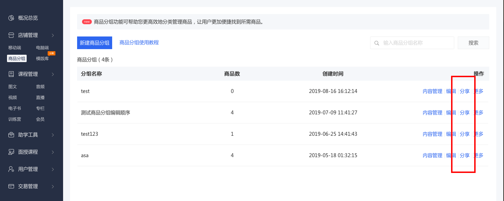Click the 店铺管理 store icon
The image size is (504, 201).
(11, 35)
